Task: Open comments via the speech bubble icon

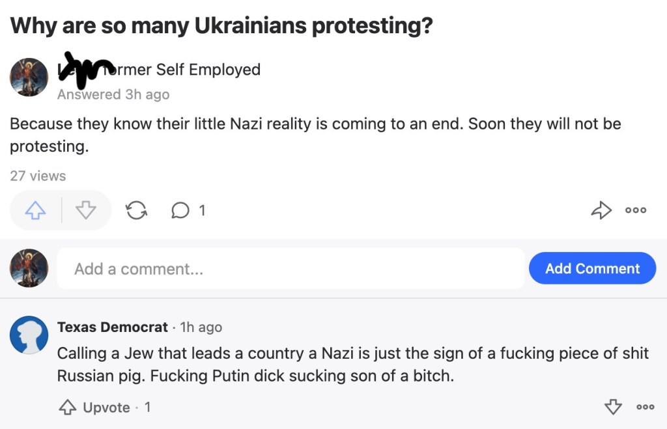Action: 180,210
